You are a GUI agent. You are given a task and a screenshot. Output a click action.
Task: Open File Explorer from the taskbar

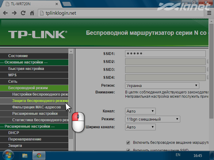pyautogui.click(x=25, y=155)
